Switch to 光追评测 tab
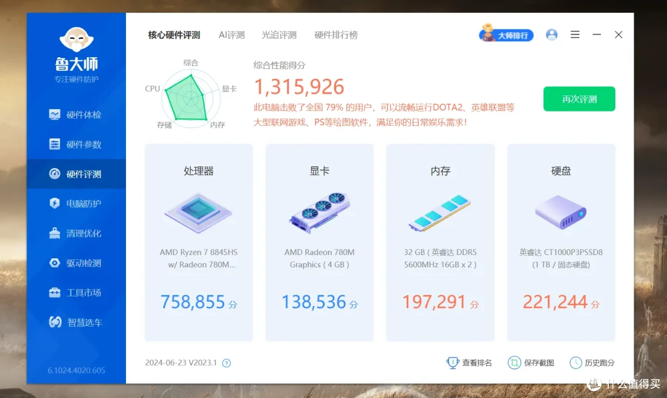Image resolution: width=667 pixels, height=398 pixels. click(x=279, y=35)
